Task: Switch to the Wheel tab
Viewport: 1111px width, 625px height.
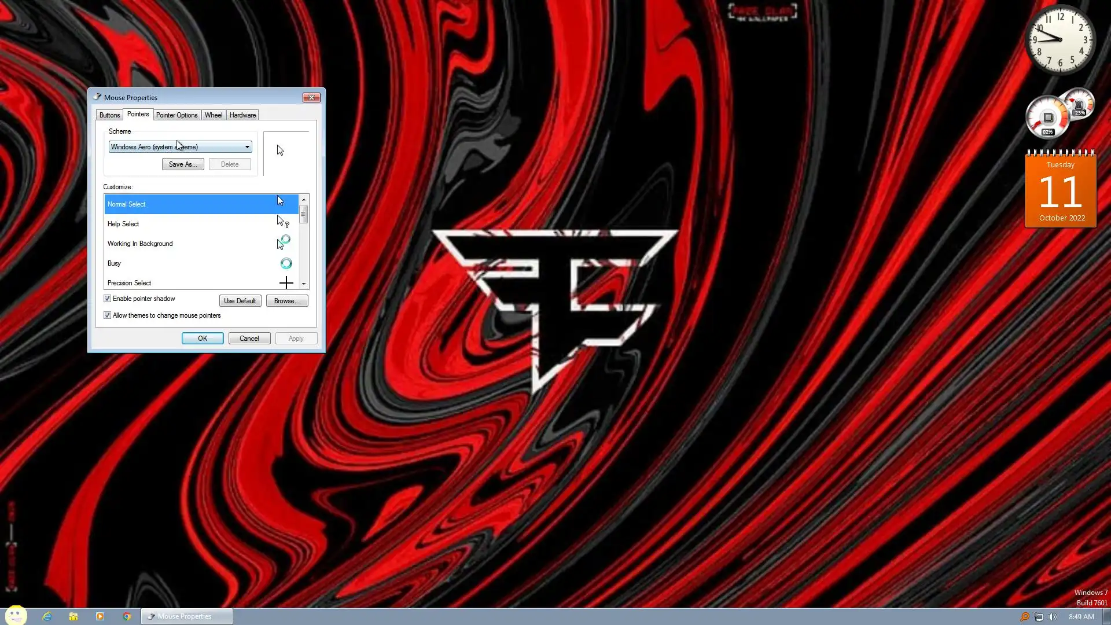Action: point(213,115)
